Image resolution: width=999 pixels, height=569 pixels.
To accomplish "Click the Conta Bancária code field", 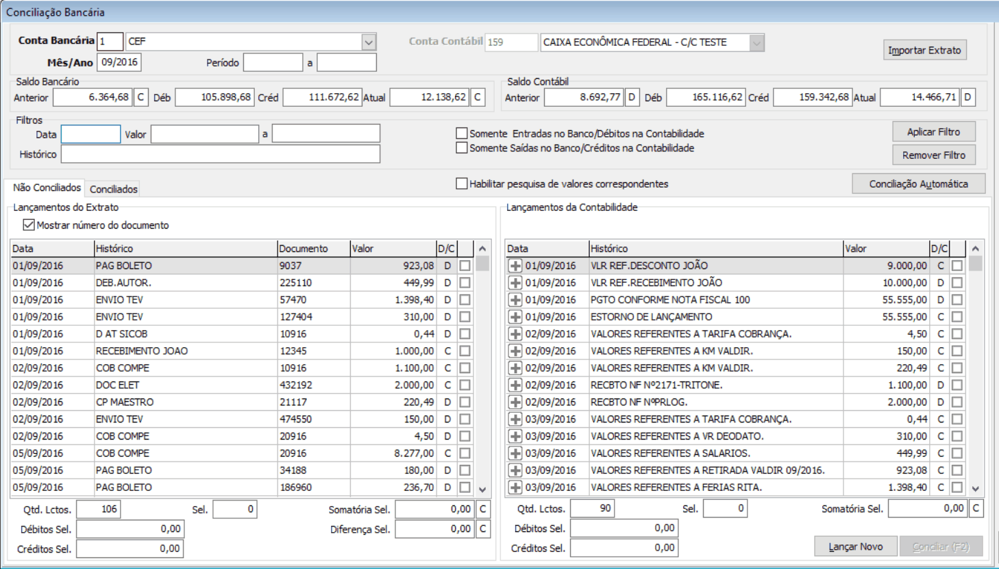I will [110, 41].
